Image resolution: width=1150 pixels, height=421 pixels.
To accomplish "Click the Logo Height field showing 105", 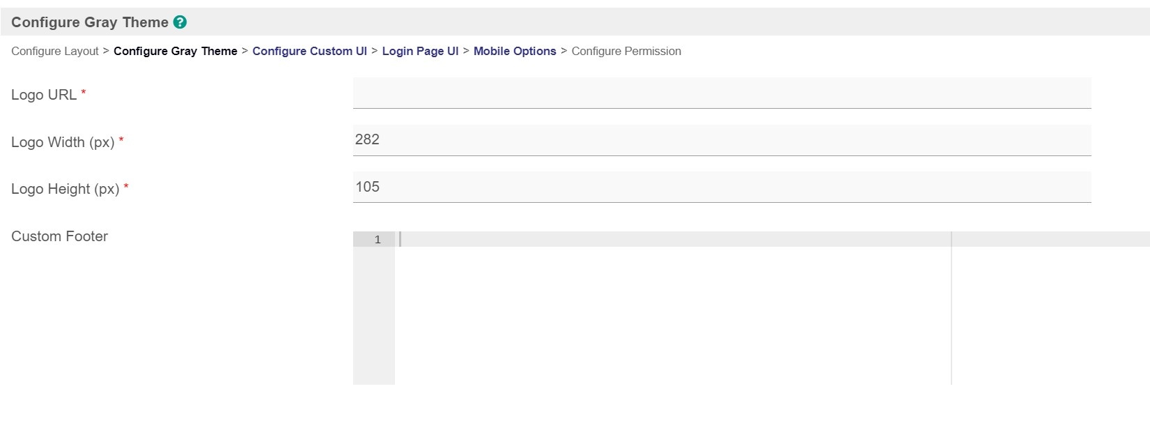I will point(722,187).
